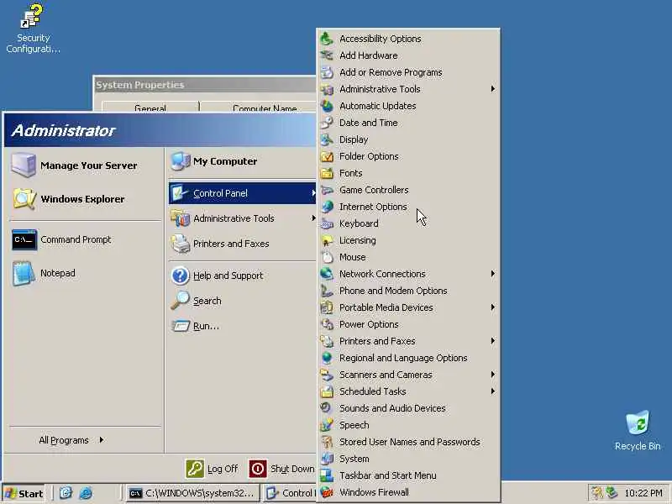Viewport: 672px width, 504px height.
Task: Open the Power Options icon
Action: tap(327, 324)
